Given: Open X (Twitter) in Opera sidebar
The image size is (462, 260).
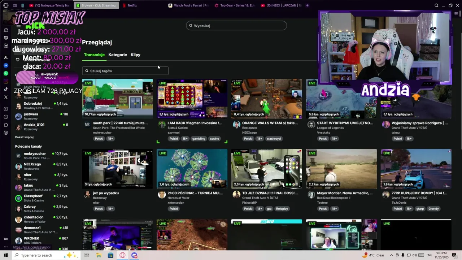Looking at the screenshot, I should tap(6, 97).
